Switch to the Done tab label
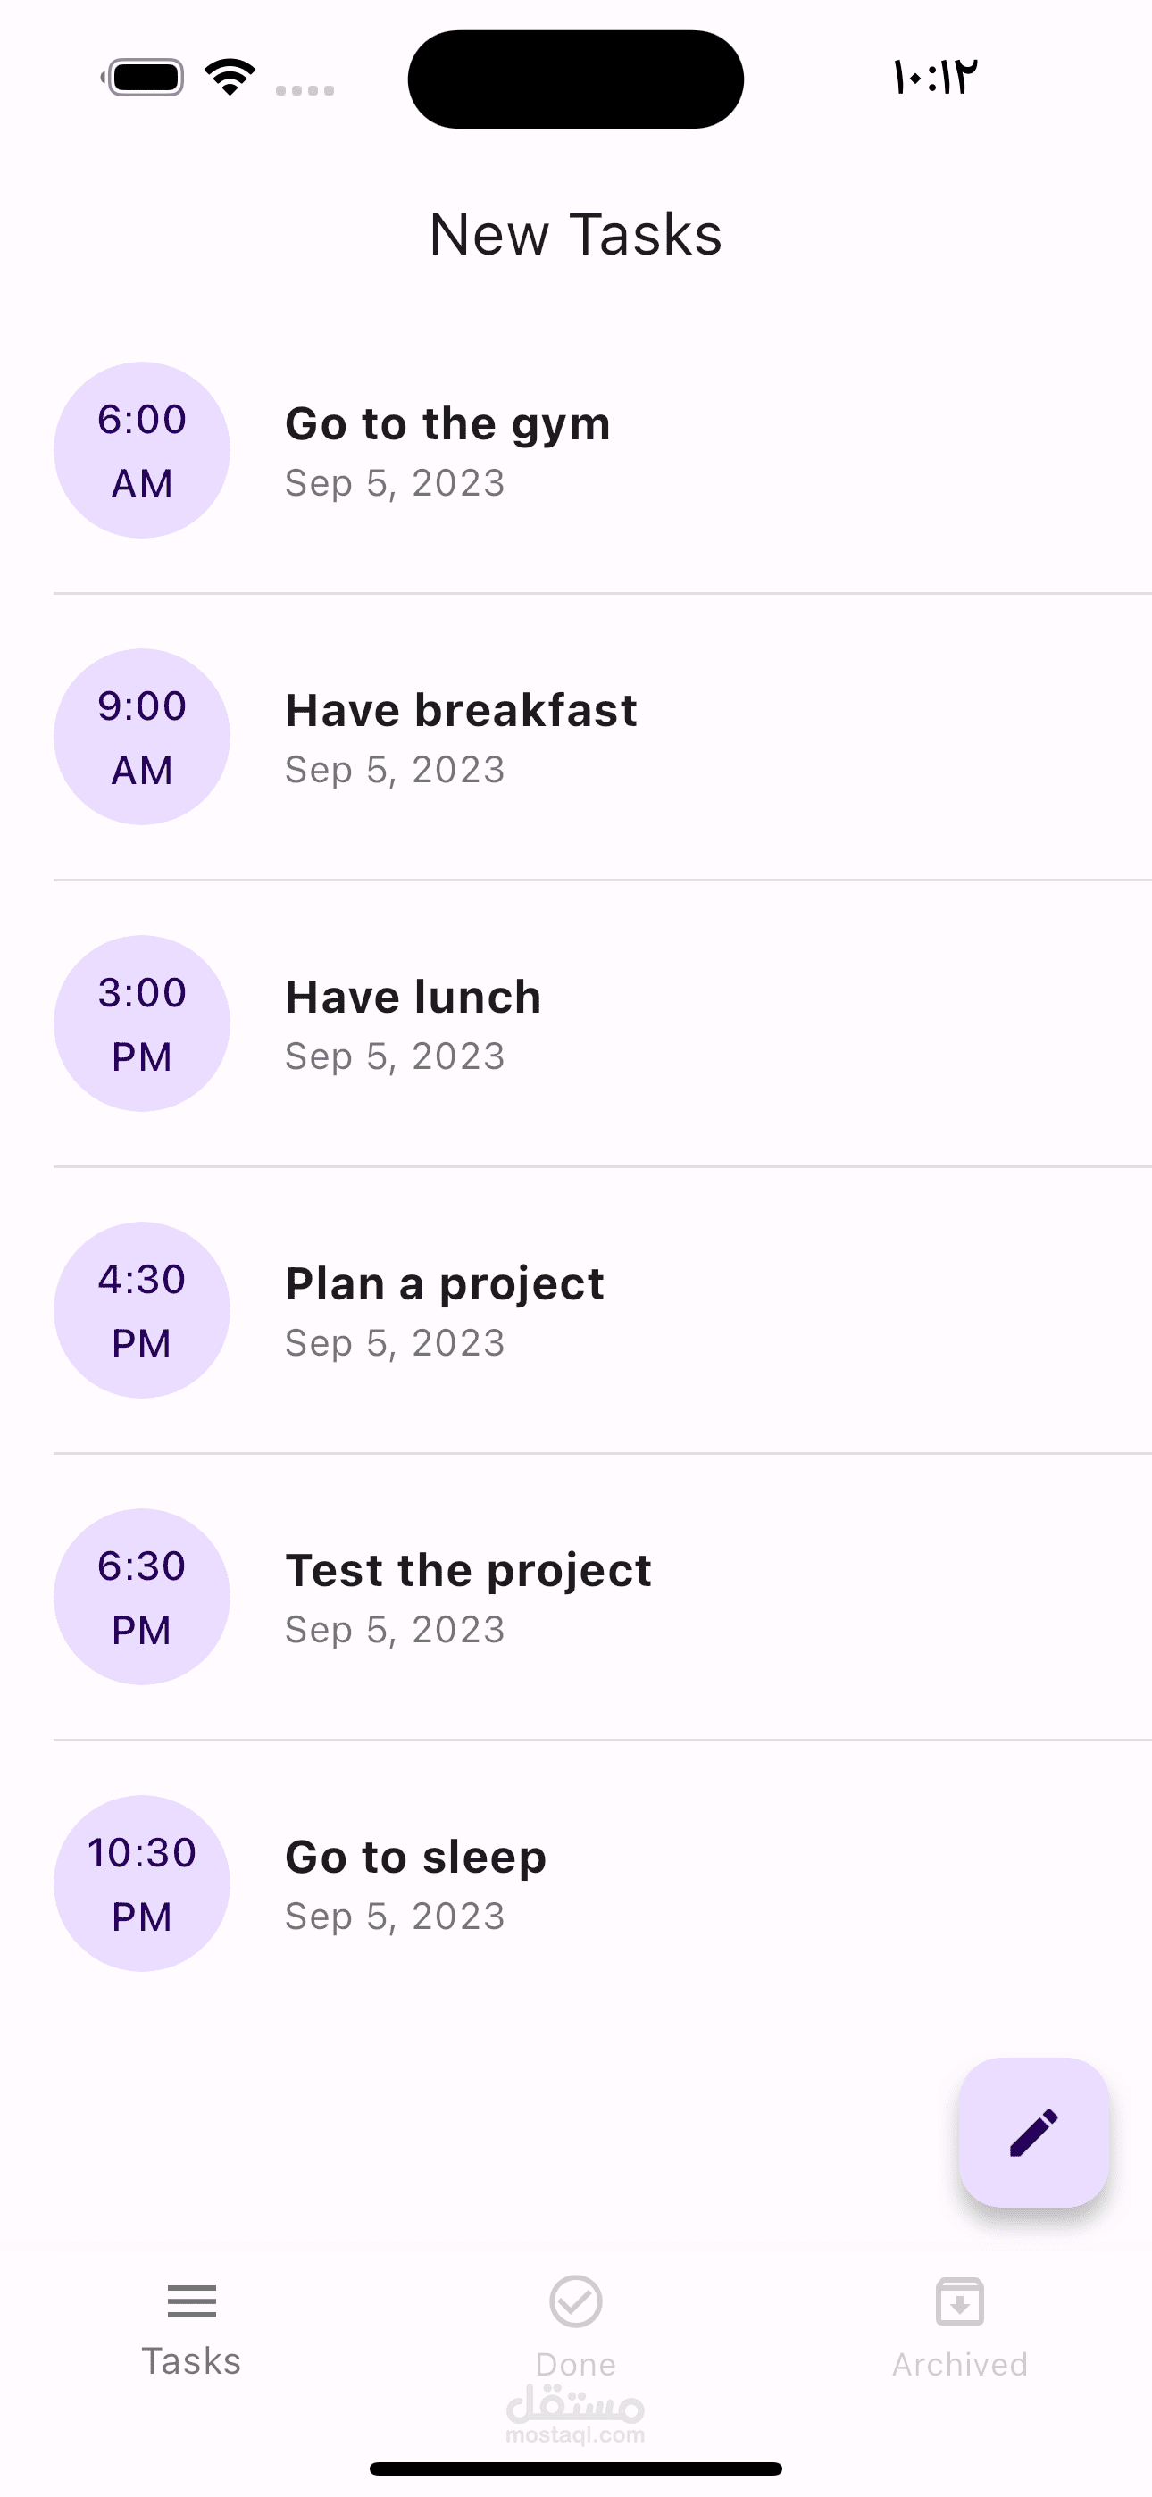Viewport: 1152px width, 2497px height. [x=576, y=2364]
